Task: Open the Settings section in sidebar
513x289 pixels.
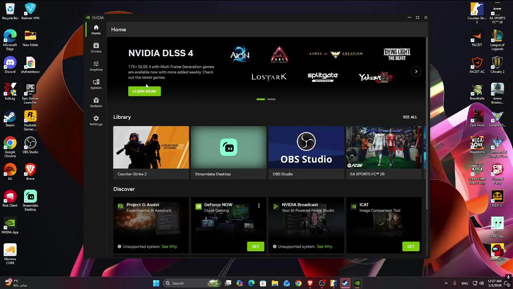Action: pyautogui.click(x=96, y=120)
